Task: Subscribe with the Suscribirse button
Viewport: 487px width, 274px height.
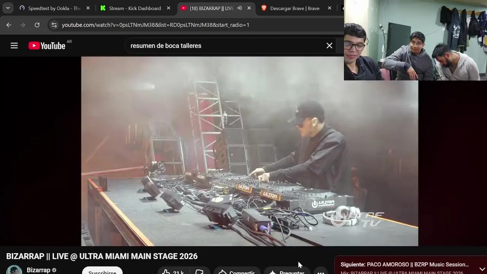Action: click(x=102, y=271)
